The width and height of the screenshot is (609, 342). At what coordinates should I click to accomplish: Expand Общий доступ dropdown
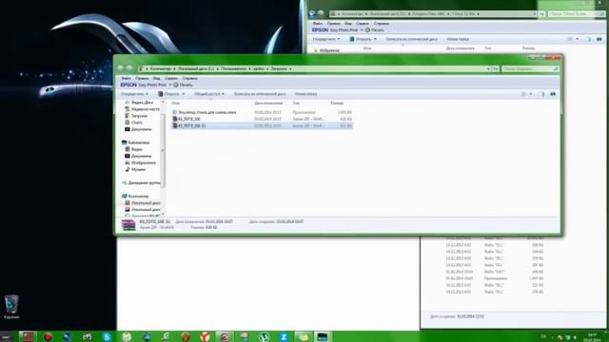[x=209, y=94]
